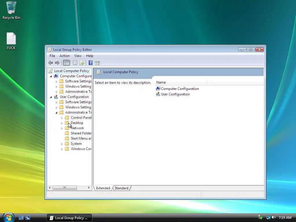Viewport: 296px width, 222px height.
Task: Expand Software Settings under Computer Configuration
Action: 56,82
